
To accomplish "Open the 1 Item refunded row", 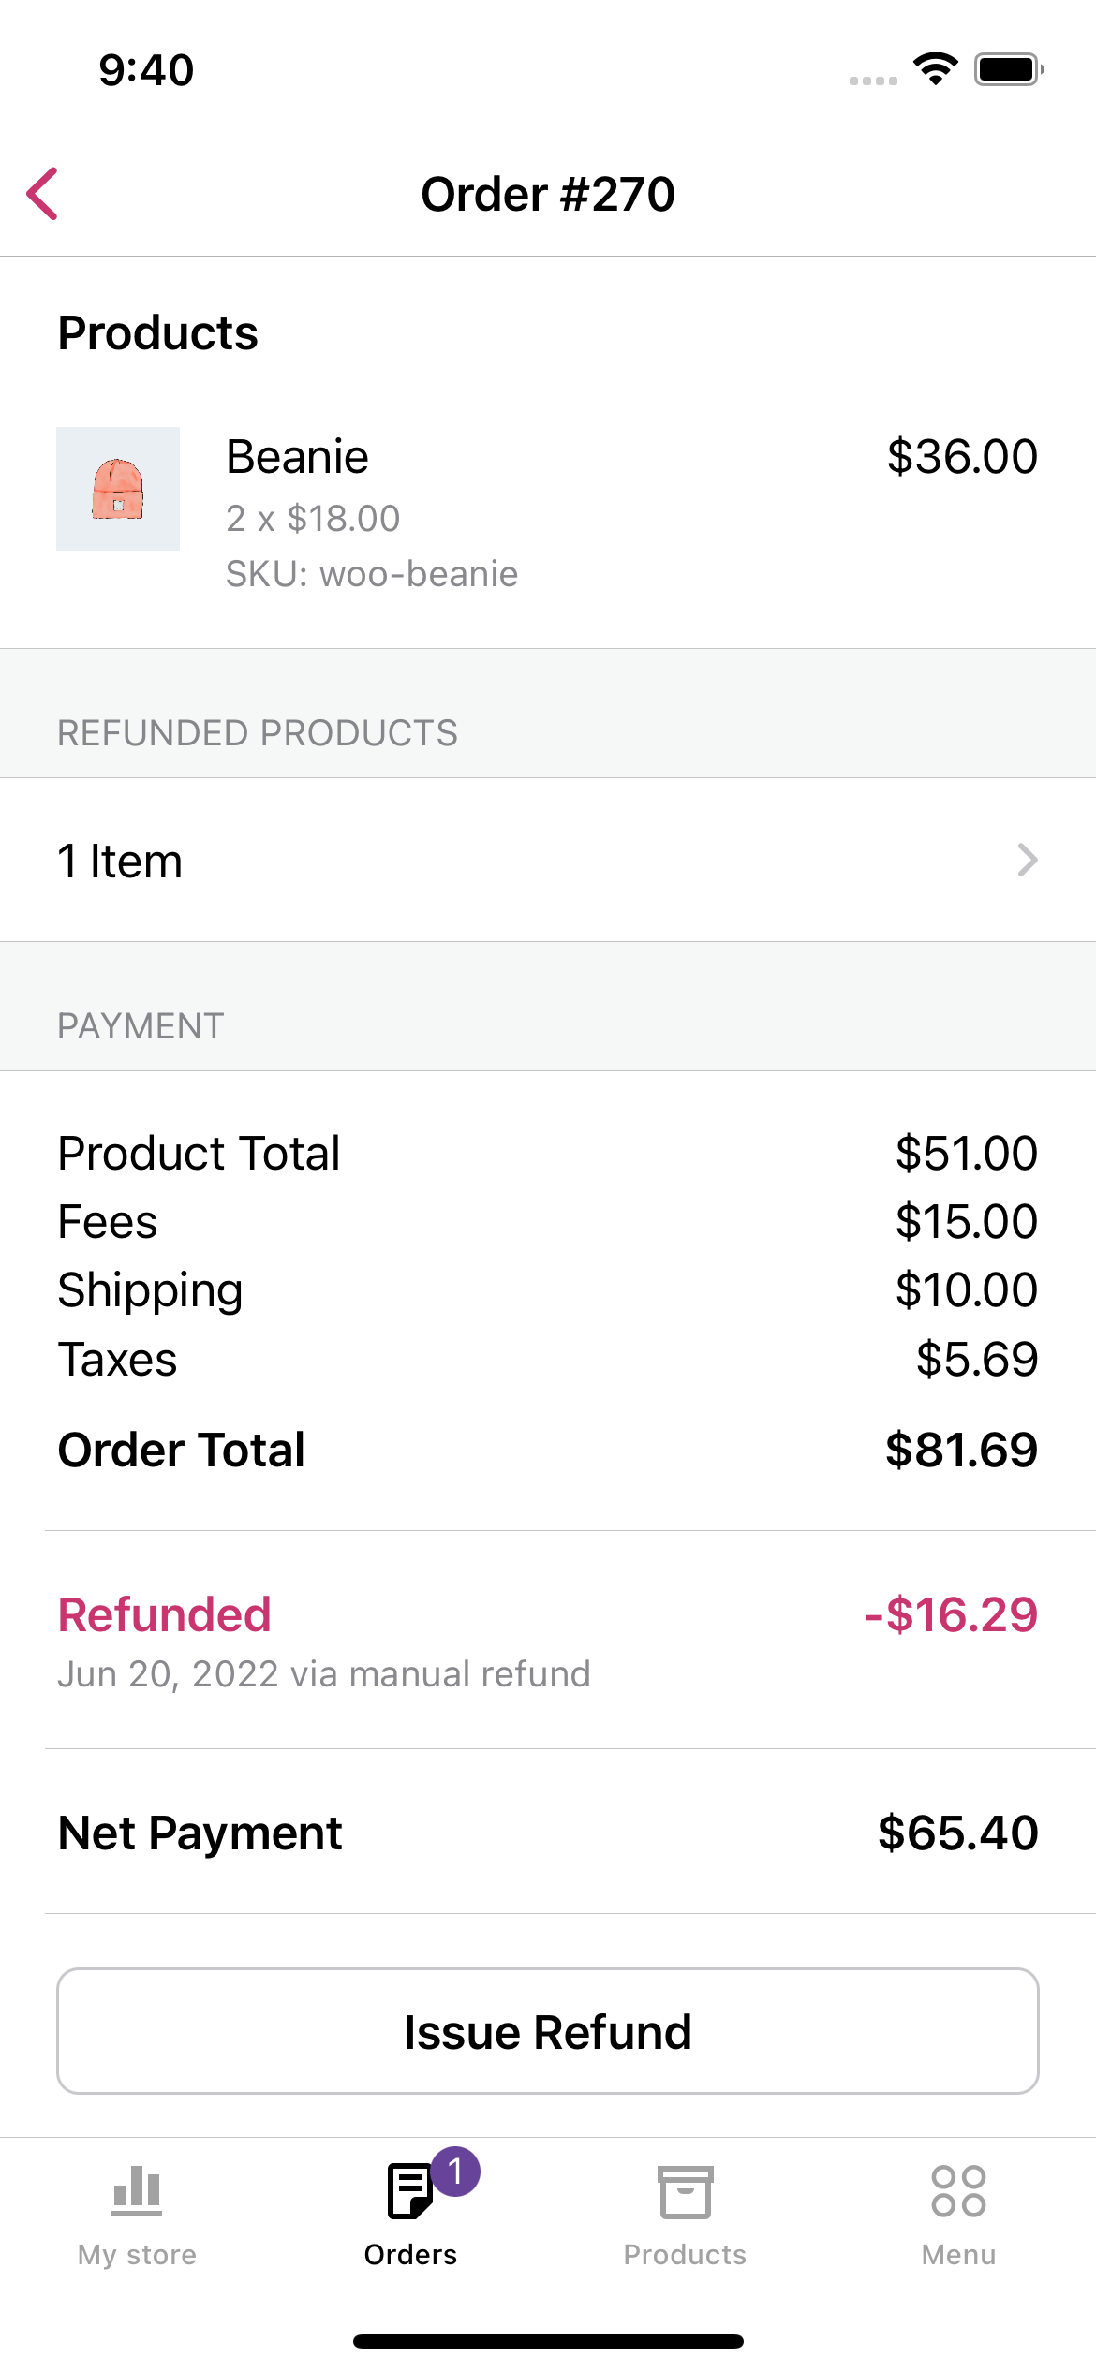I will tap(548, 860).
